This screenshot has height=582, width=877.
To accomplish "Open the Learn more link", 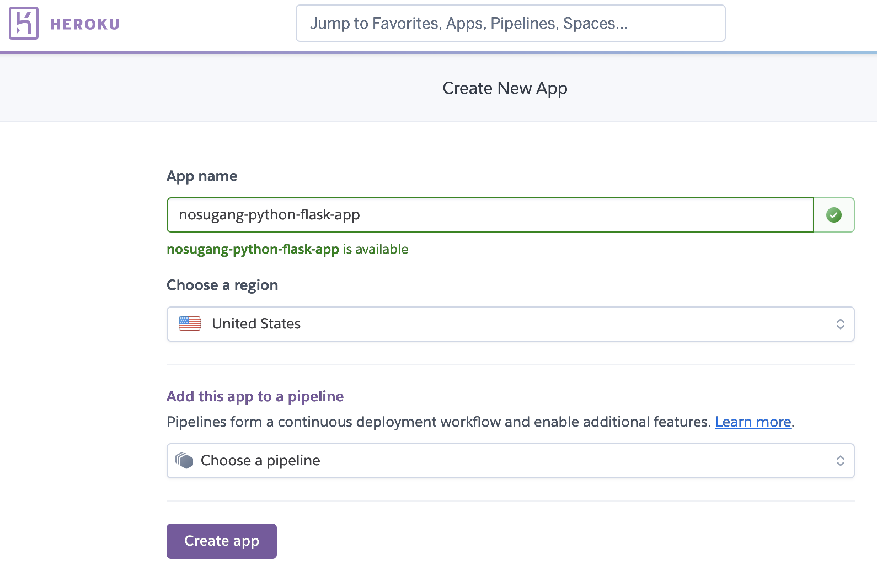I will point(753,422).
